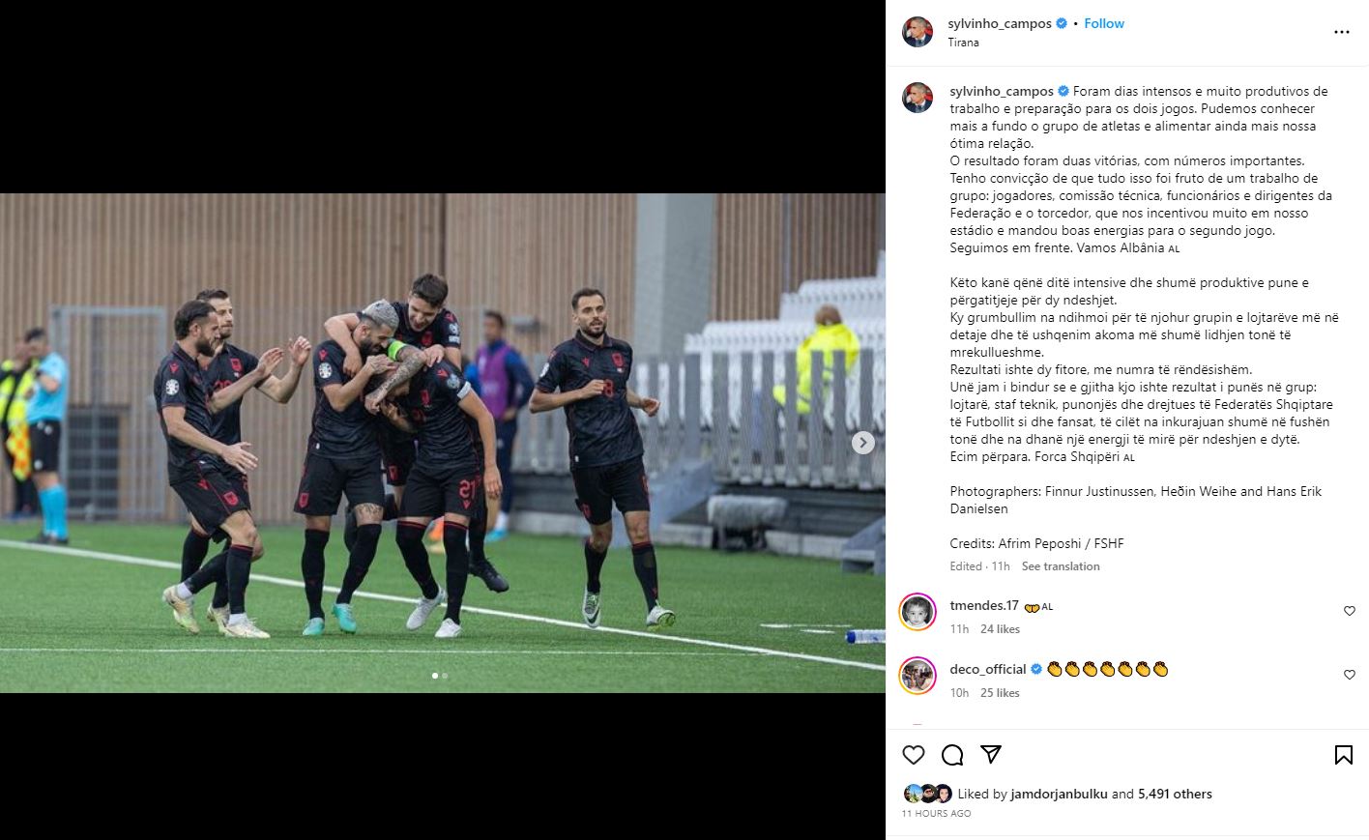Like deco_official's comment heart
This screenshot has width=1369, height=840.
(1350, 675)
